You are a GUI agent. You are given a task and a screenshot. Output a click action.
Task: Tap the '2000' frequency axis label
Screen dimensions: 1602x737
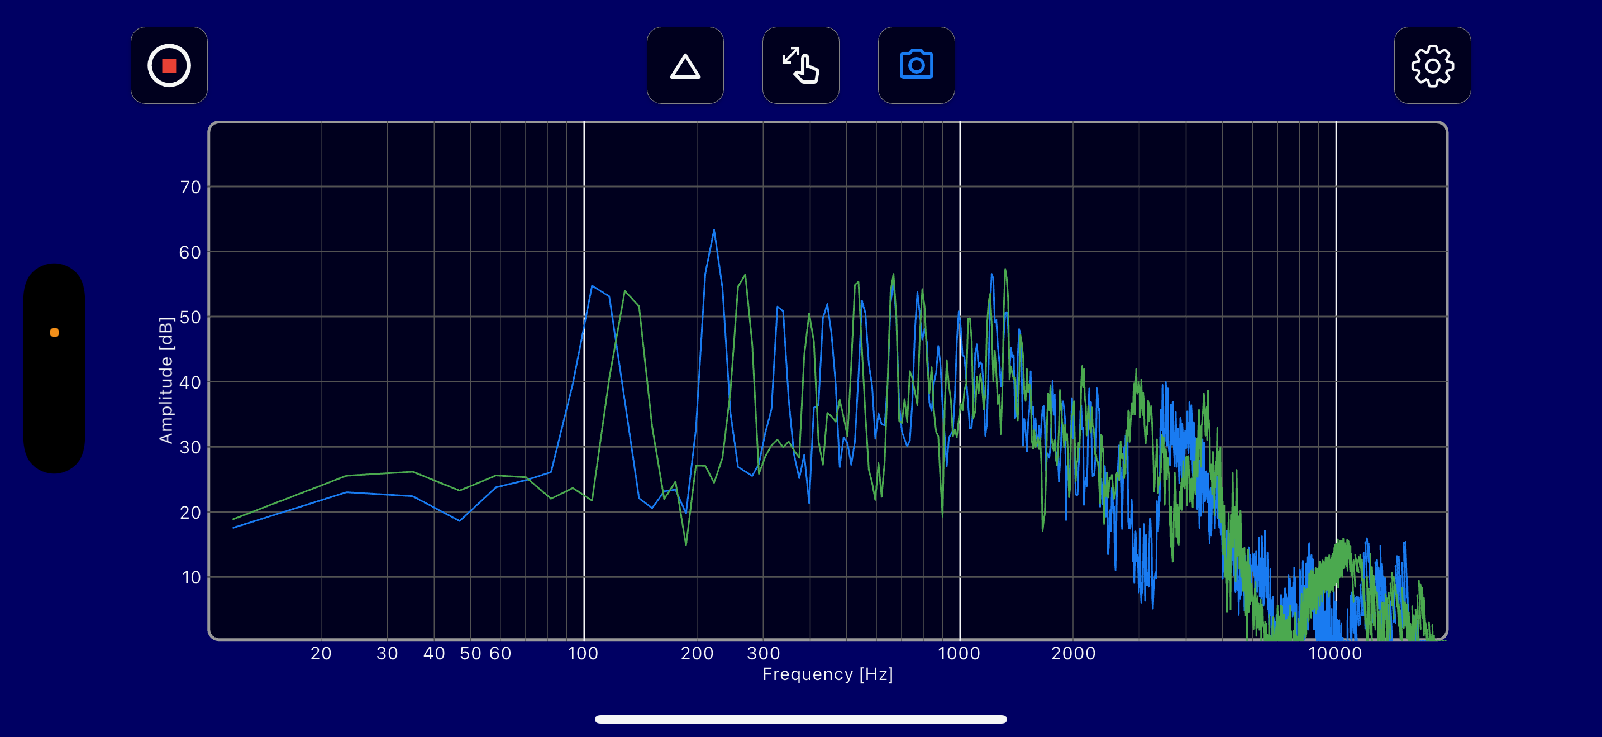coord(1074,653)
